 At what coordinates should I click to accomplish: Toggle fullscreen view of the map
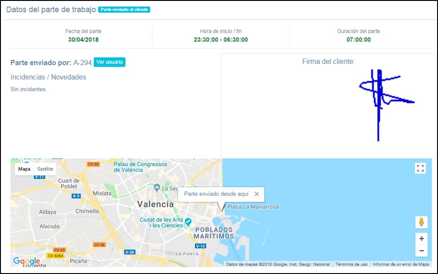tap(420, 168)
